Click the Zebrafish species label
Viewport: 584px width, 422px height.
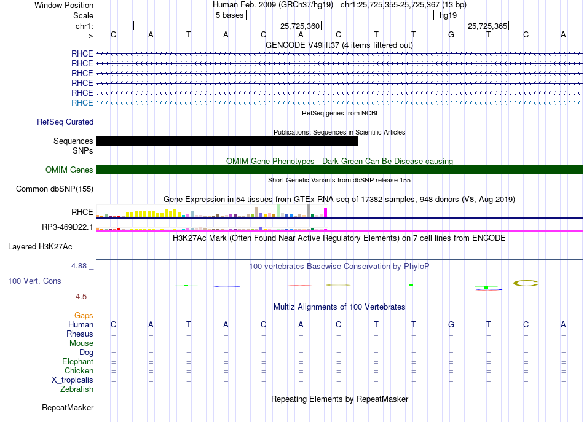(x=77, y=389)
